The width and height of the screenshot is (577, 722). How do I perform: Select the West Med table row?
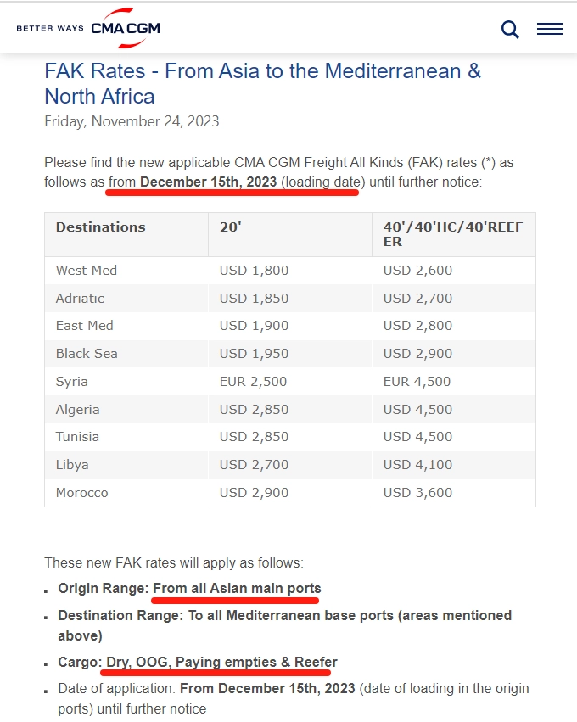click(x=290, y=271)
